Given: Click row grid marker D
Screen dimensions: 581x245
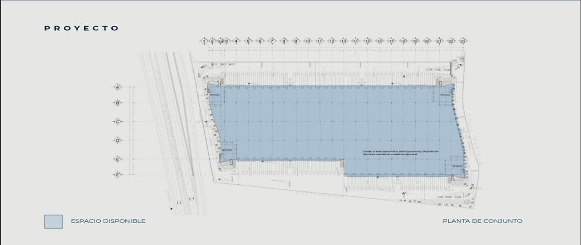Looking at the screenshot, I should [117, 141].
